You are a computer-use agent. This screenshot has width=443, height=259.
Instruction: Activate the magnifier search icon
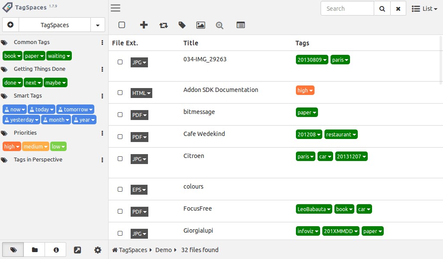click(219, 25)
